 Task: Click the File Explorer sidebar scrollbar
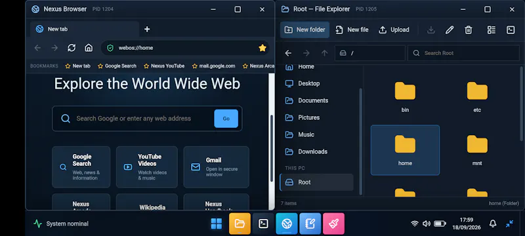(x=360, y=141)
